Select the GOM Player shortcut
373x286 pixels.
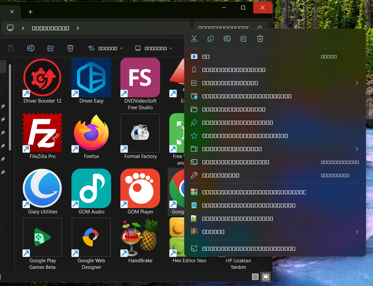point(140,192)
